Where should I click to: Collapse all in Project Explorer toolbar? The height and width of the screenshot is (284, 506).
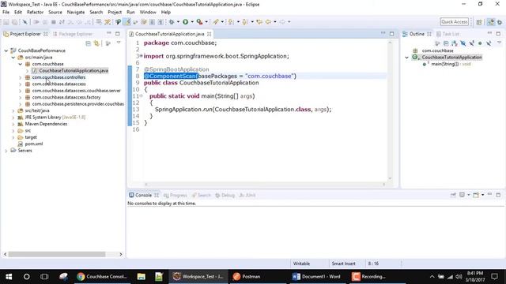click(88, 43)
